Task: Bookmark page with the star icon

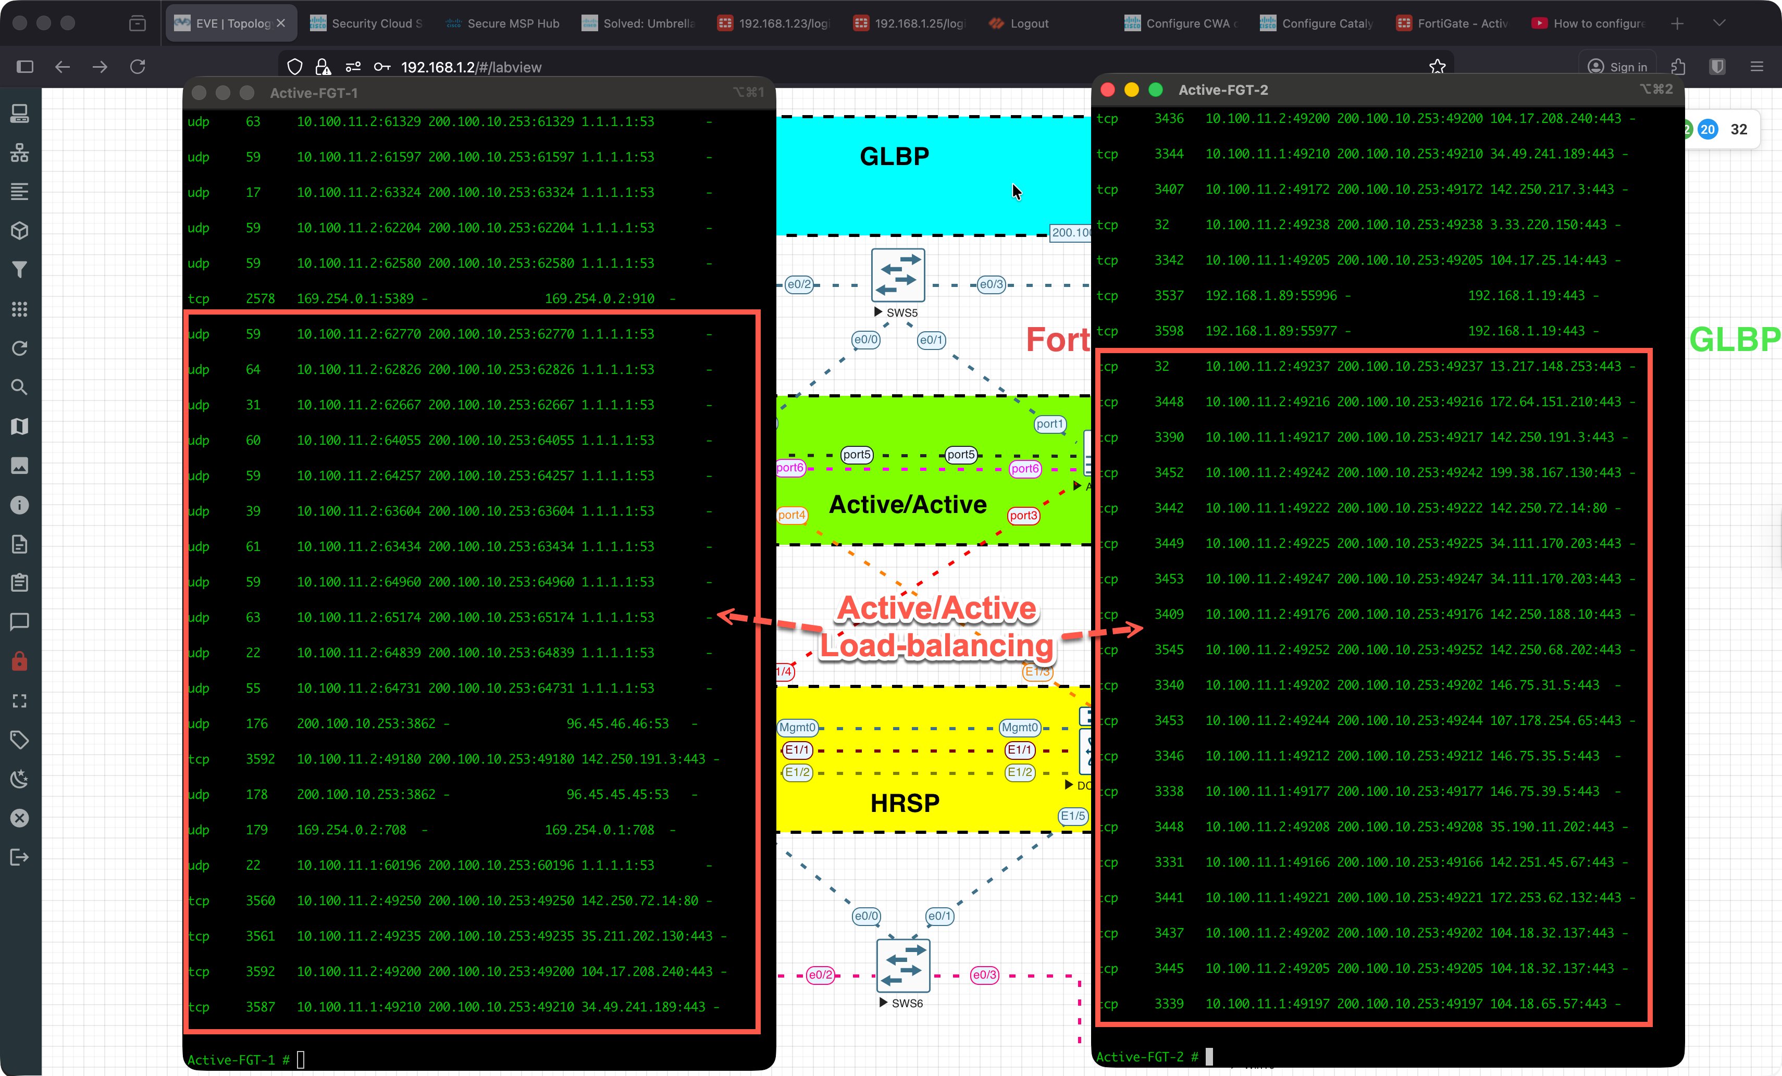Action: tap(1437, 67)
